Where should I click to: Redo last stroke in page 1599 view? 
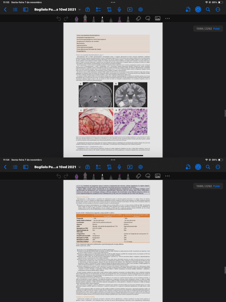(66, 19)
